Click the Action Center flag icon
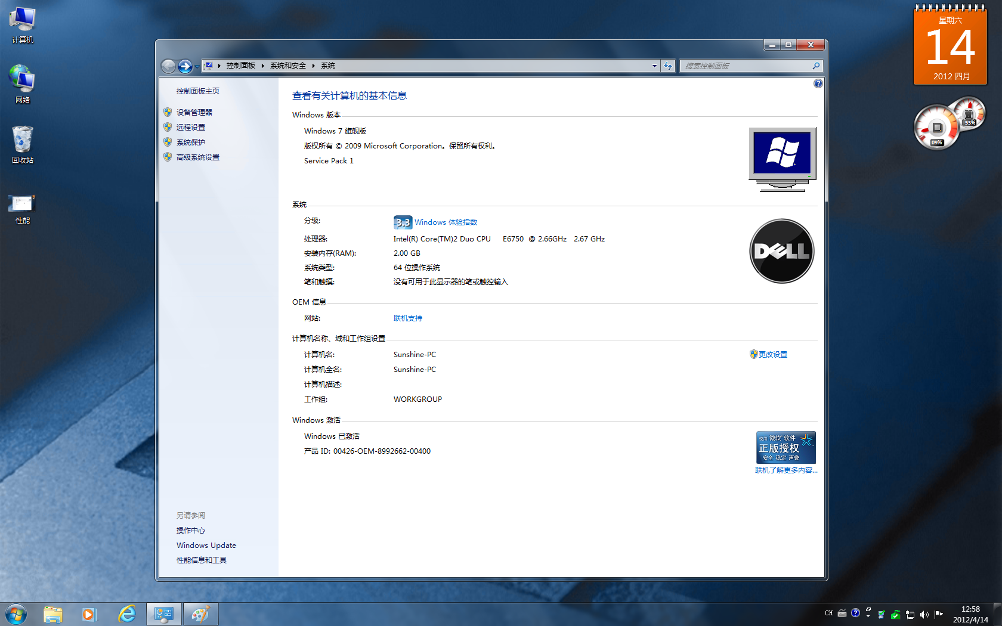The height and width of the screenshot is (626, 1002). tap(939, 613)
